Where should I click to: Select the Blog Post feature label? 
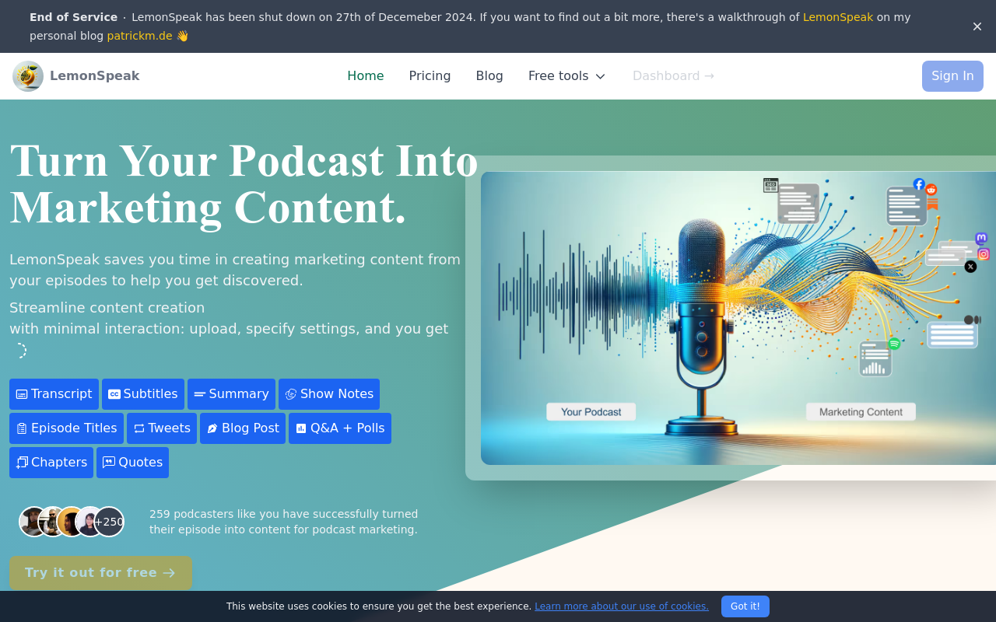pyautogui.click(x=251, y=428)
